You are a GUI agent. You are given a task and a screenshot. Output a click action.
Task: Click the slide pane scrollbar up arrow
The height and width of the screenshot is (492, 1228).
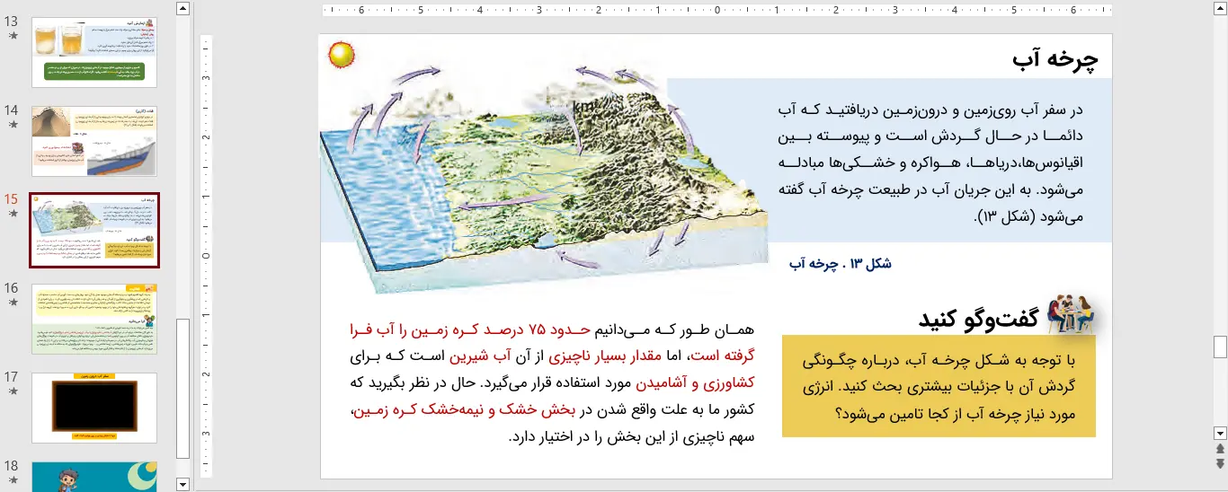(1220, 8)
